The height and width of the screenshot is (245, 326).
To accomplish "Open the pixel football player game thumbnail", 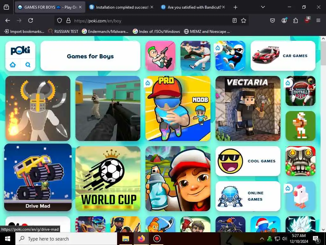I will [301, 126].
